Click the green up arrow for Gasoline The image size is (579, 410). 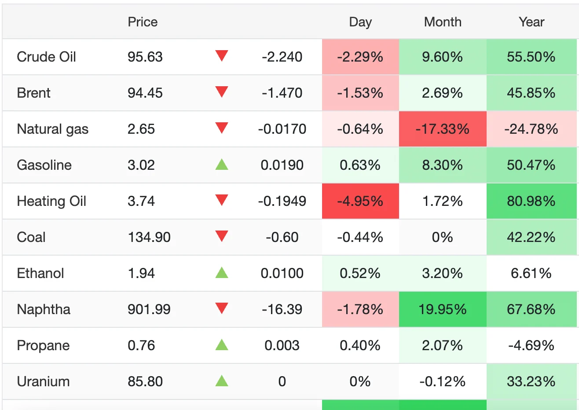tap(222, 165)
